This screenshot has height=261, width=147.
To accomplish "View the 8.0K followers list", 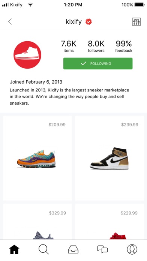I will pyautogui.click(x=96, y=46).
